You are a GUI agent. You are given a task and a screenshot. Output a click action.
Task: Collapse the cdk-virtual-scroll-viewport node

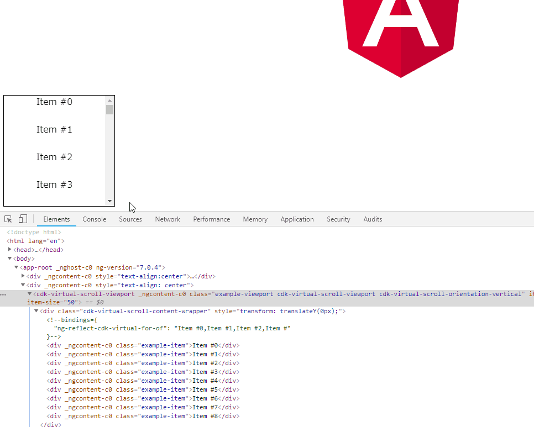click(30, 294)
